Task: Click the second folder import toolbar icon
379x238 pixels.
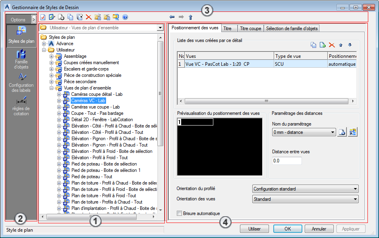Action: click(107, 17)
